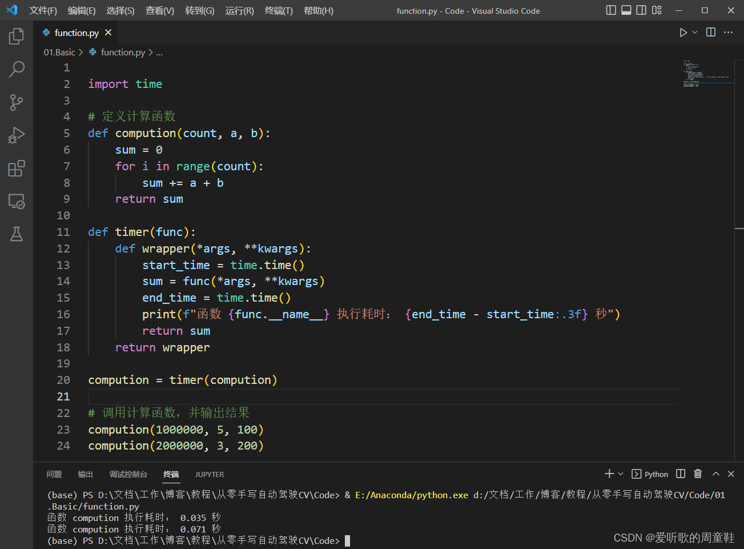744x549 pixels.
Task: Click the breadcrumb ellipsis symbol item
Action: [x=159, y=52]
